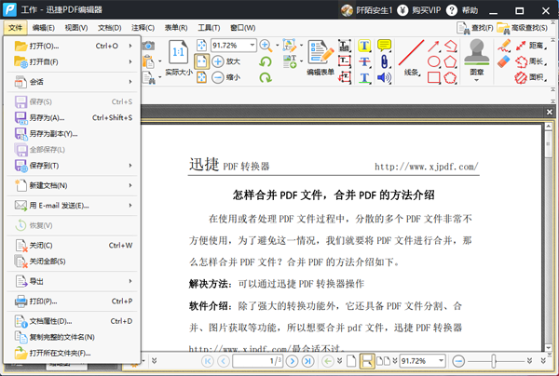Click the page number input field
559x376 pixels.
(x=258, y=361)
